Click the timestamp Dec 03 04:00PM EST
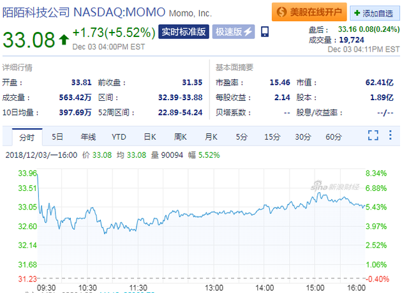 tap(108, 47)
